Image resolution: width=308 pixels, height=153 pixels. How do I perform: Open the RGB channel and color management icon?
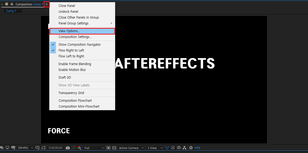[x=79, y=148]
